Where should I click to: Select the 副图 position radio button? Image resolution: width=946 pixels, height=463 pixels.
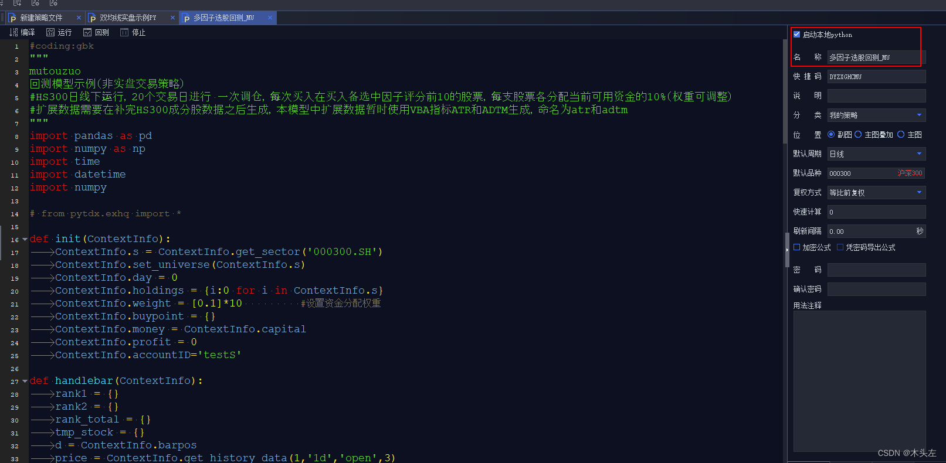pyautogui.click(x=831, y=134)
